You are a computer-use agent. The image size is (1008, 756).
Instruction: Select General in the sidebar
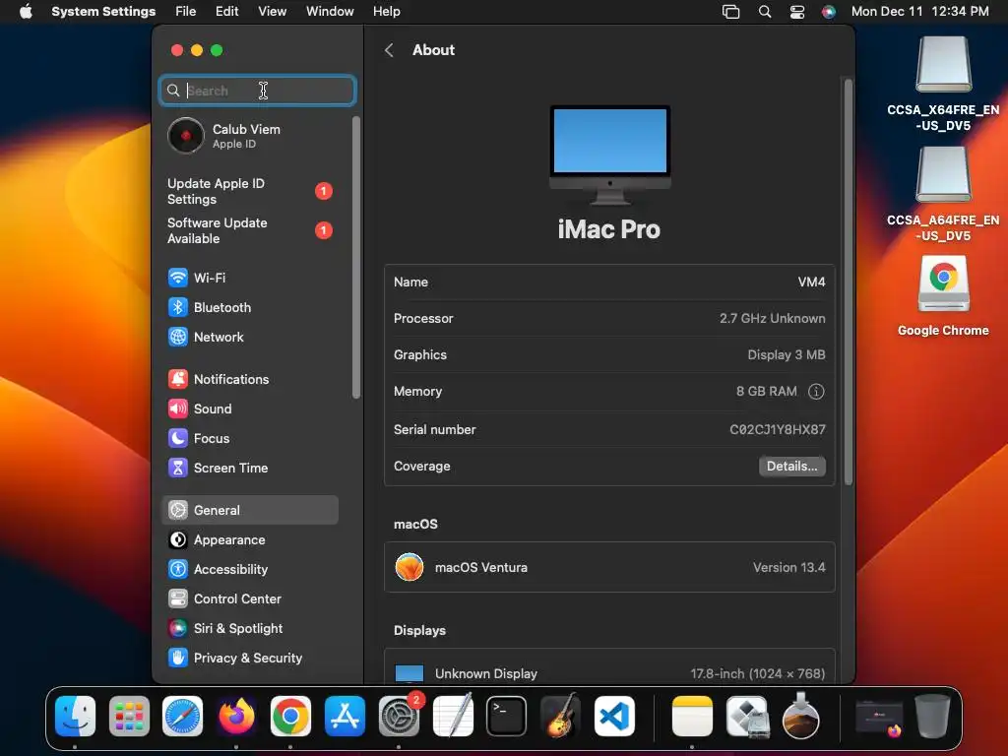(x=250, y=511)
